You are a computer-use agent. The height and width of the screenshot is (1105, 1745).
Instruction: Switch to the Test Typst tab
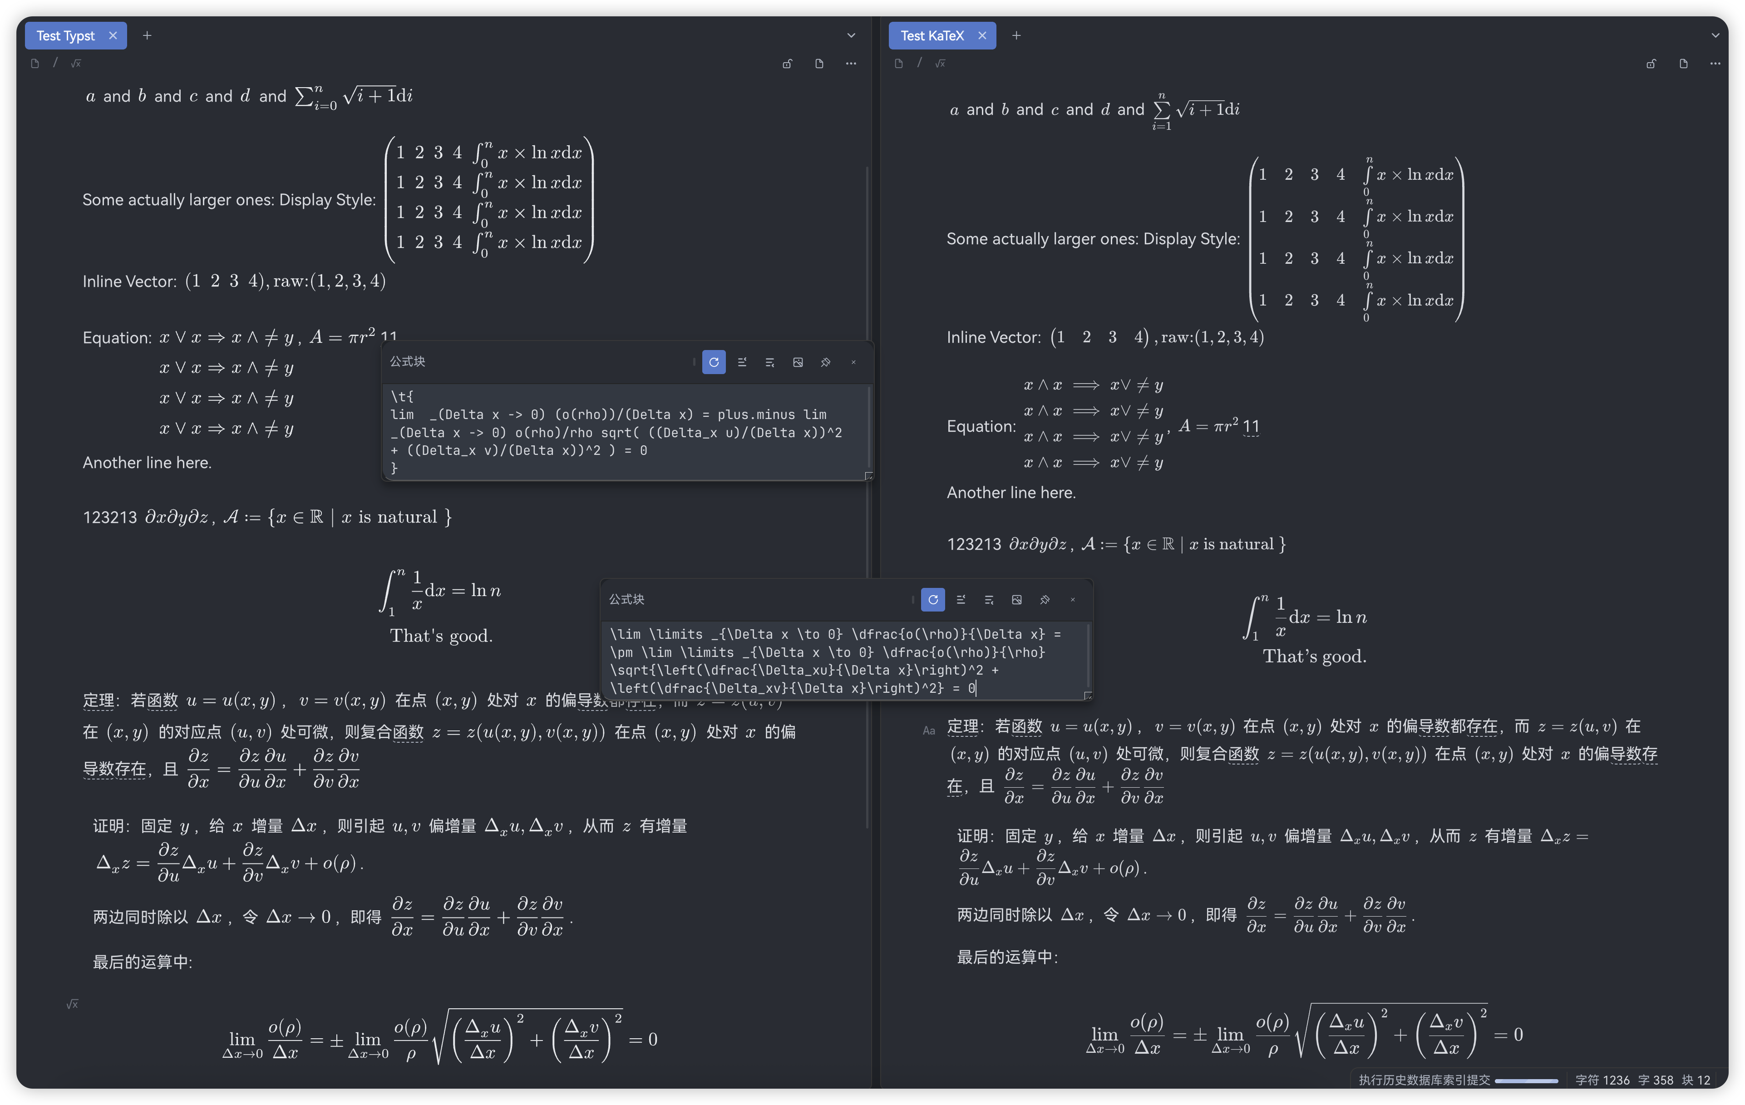[x=65, y=35]
